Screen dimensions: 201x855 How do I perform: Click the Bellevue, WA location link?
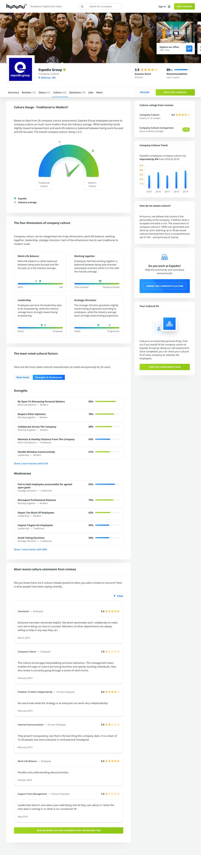pyautogui.click(x=48, y=78)
